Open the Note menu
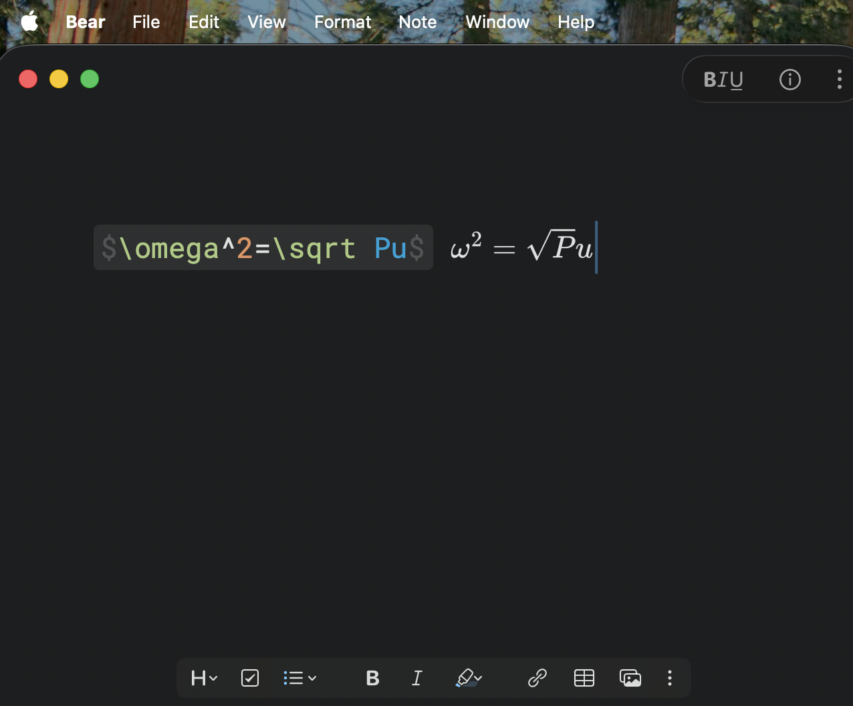 [x=417, y=22]
